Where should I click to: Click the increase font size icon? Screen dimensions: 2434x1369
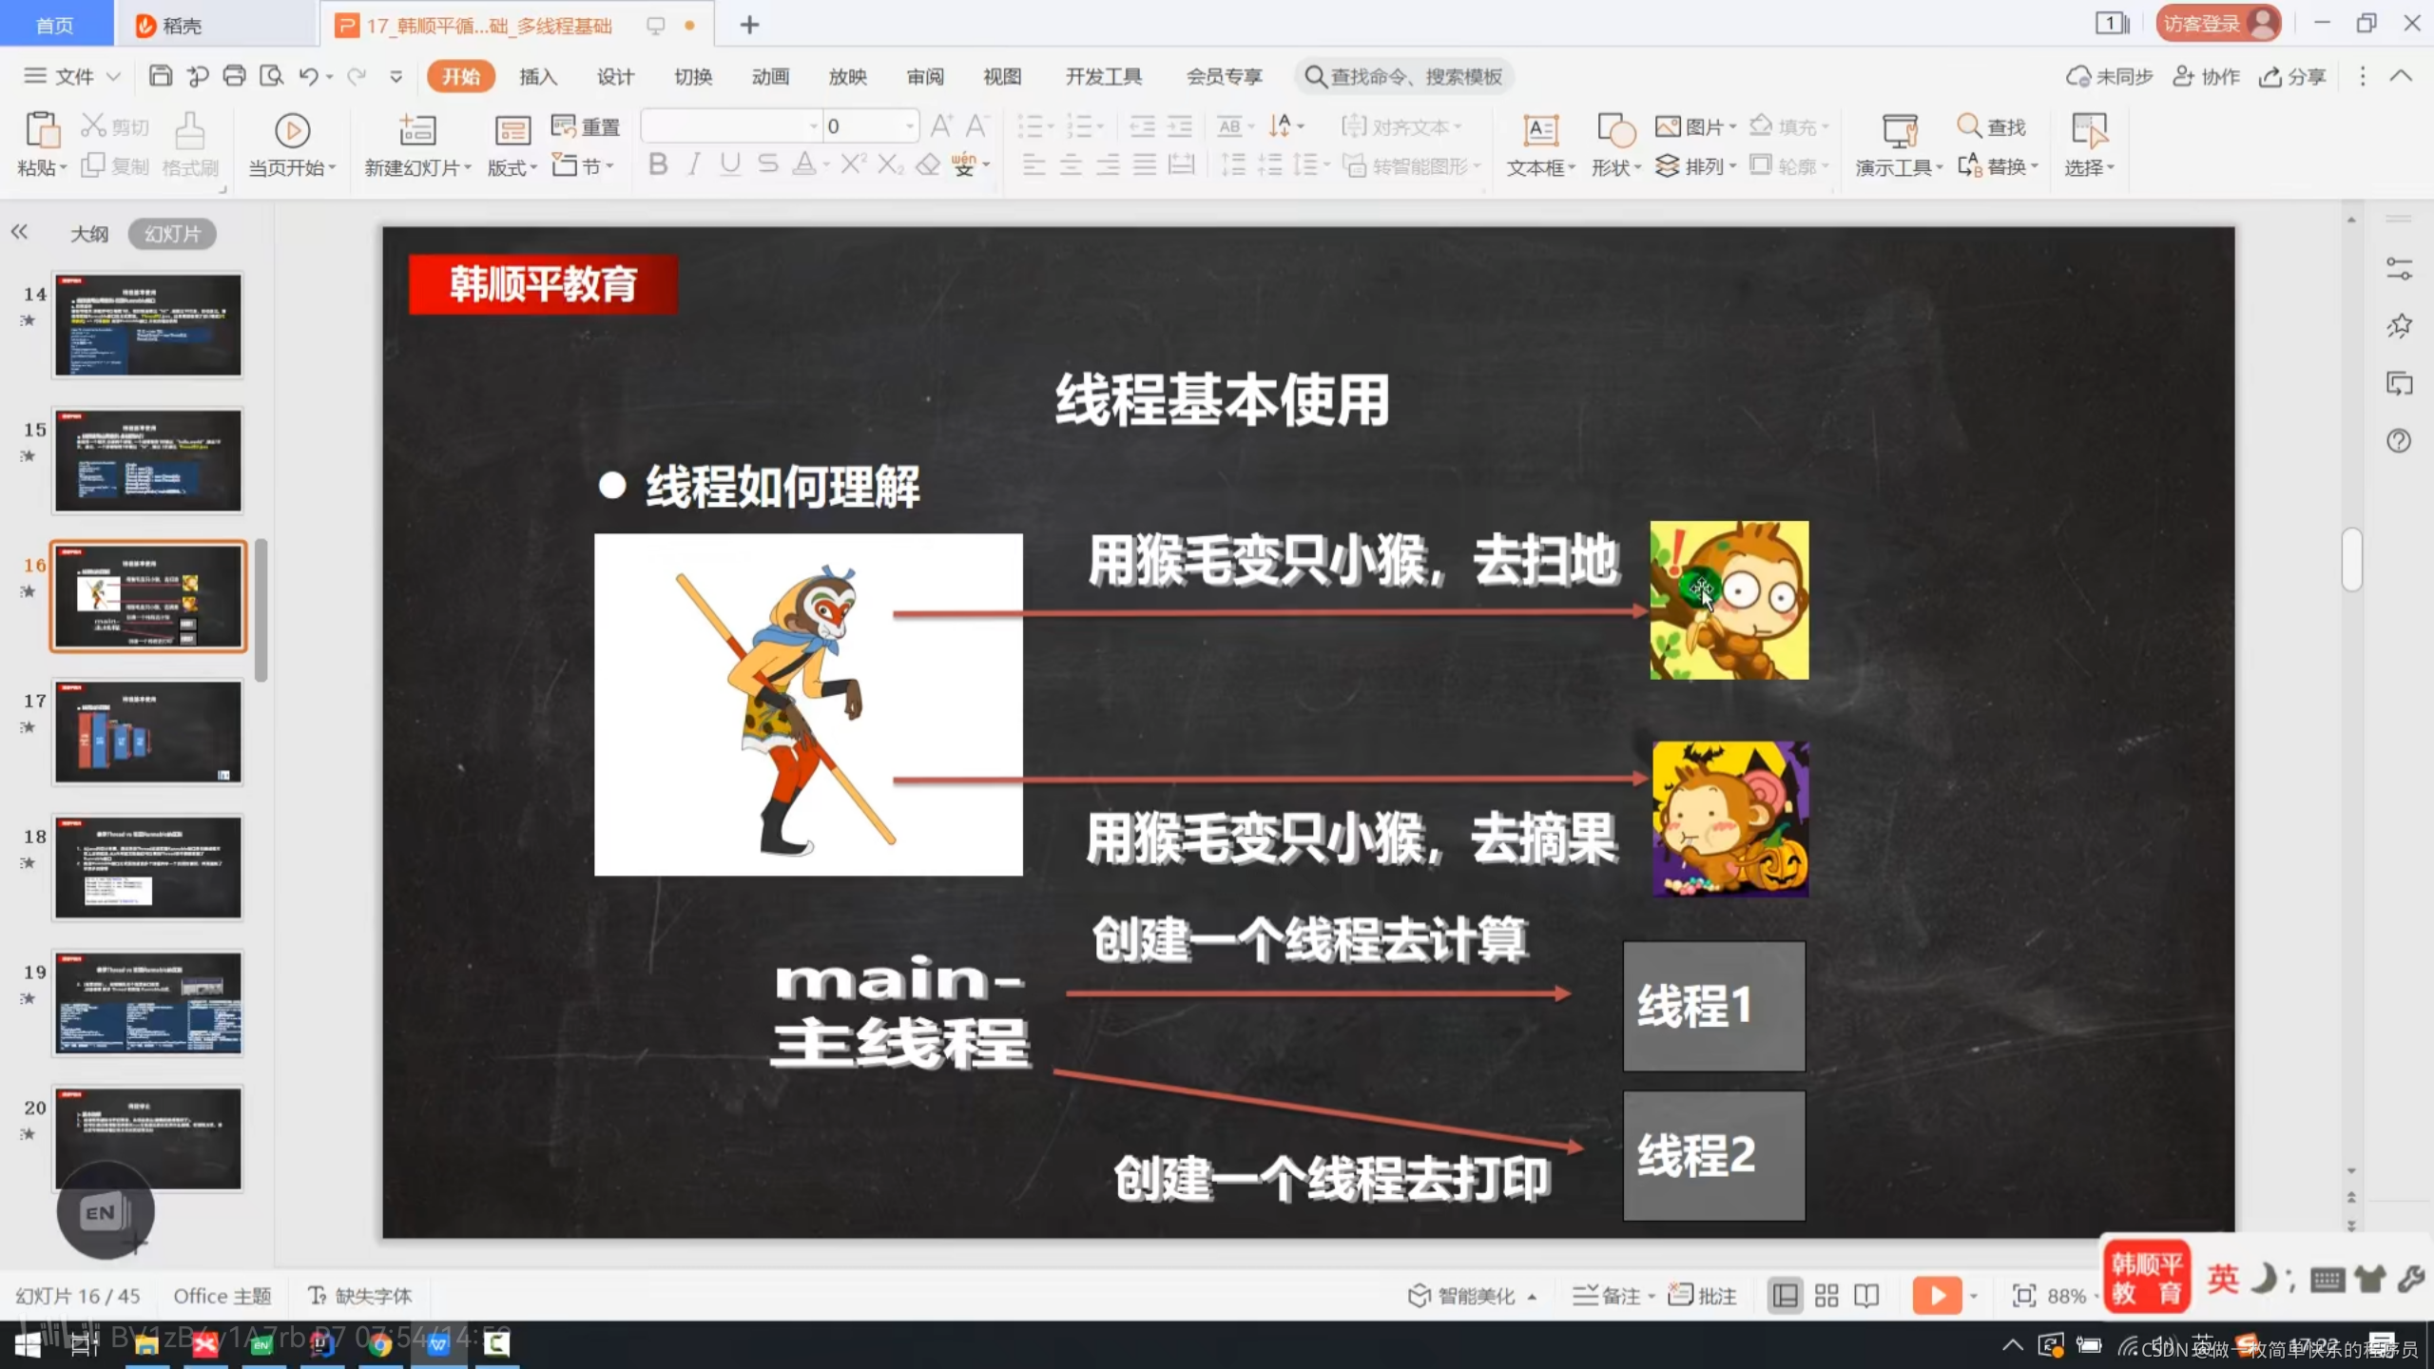(x=941, y=125)
